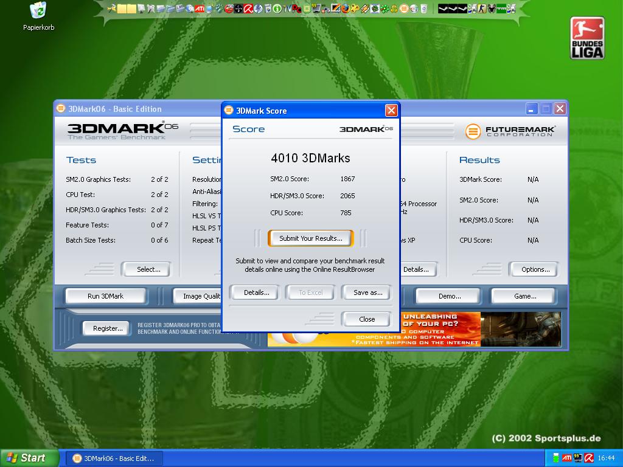Minimize the 3DMark06 main window
The width and height of the screenshot is (623, 467).
click(532, 108)
